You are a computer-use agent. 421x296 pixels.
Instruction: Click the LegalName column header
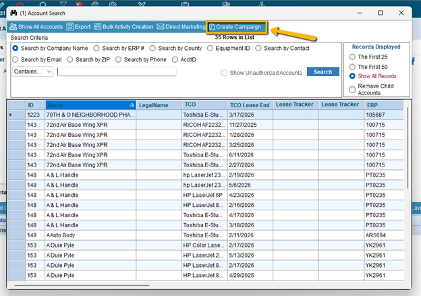pos(159,105)
